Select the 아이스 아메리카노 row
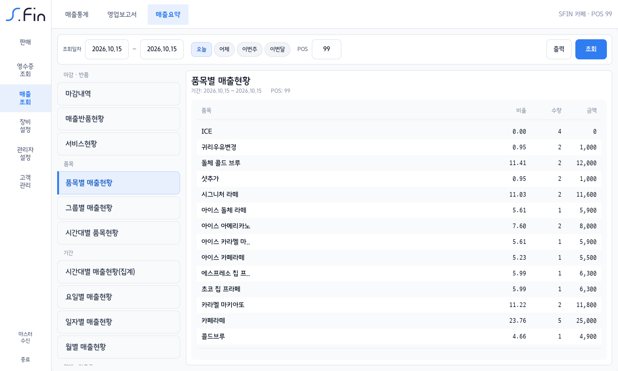618x371 pixels. click(399, 226)
